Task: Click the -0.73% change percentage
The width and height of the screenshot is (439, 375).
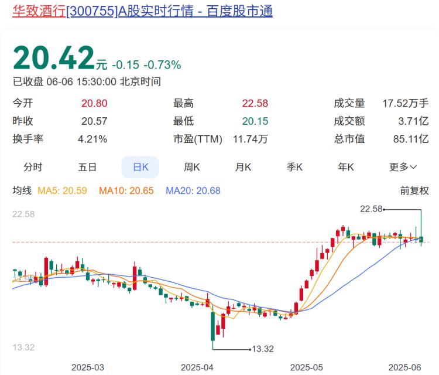Action: click(x=162, y=64)
